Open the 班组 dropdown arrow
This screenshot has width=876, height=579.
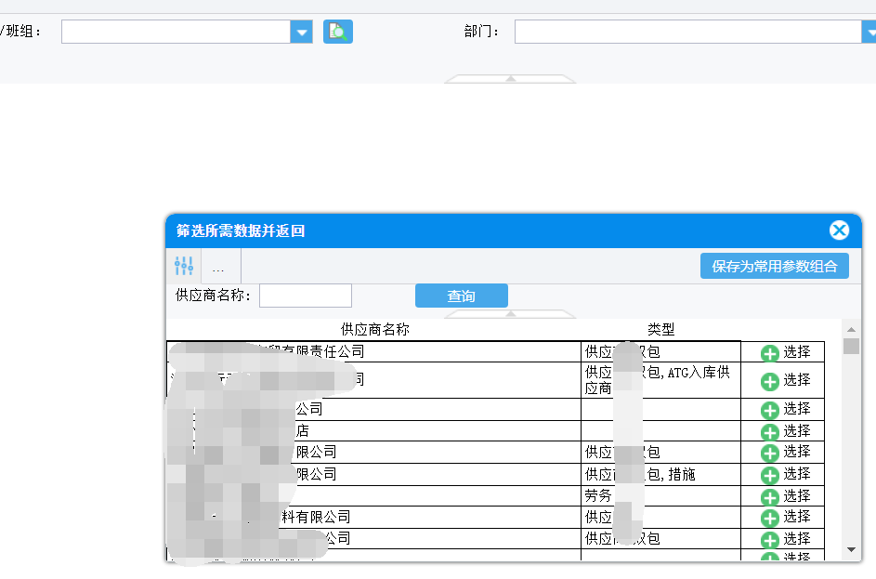pos(302,32)
